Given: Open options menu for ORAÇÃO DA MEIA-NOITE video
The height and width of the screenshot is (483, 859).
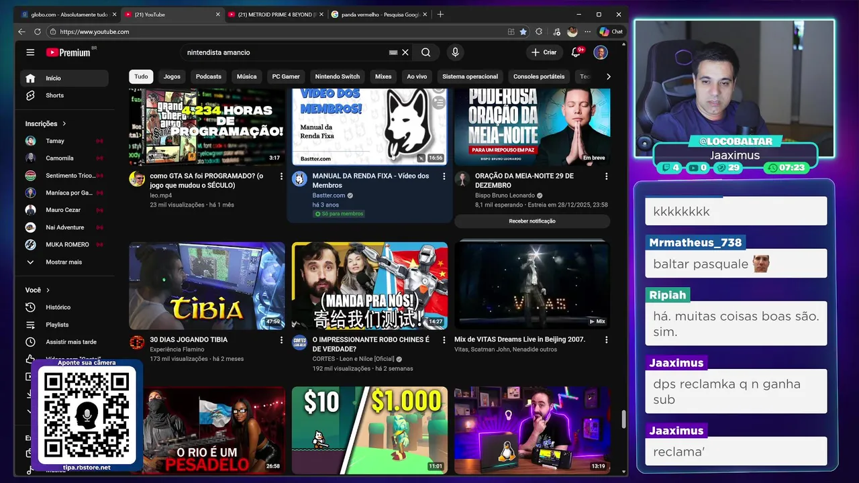Looking at the screenshot, I should 606,176.
